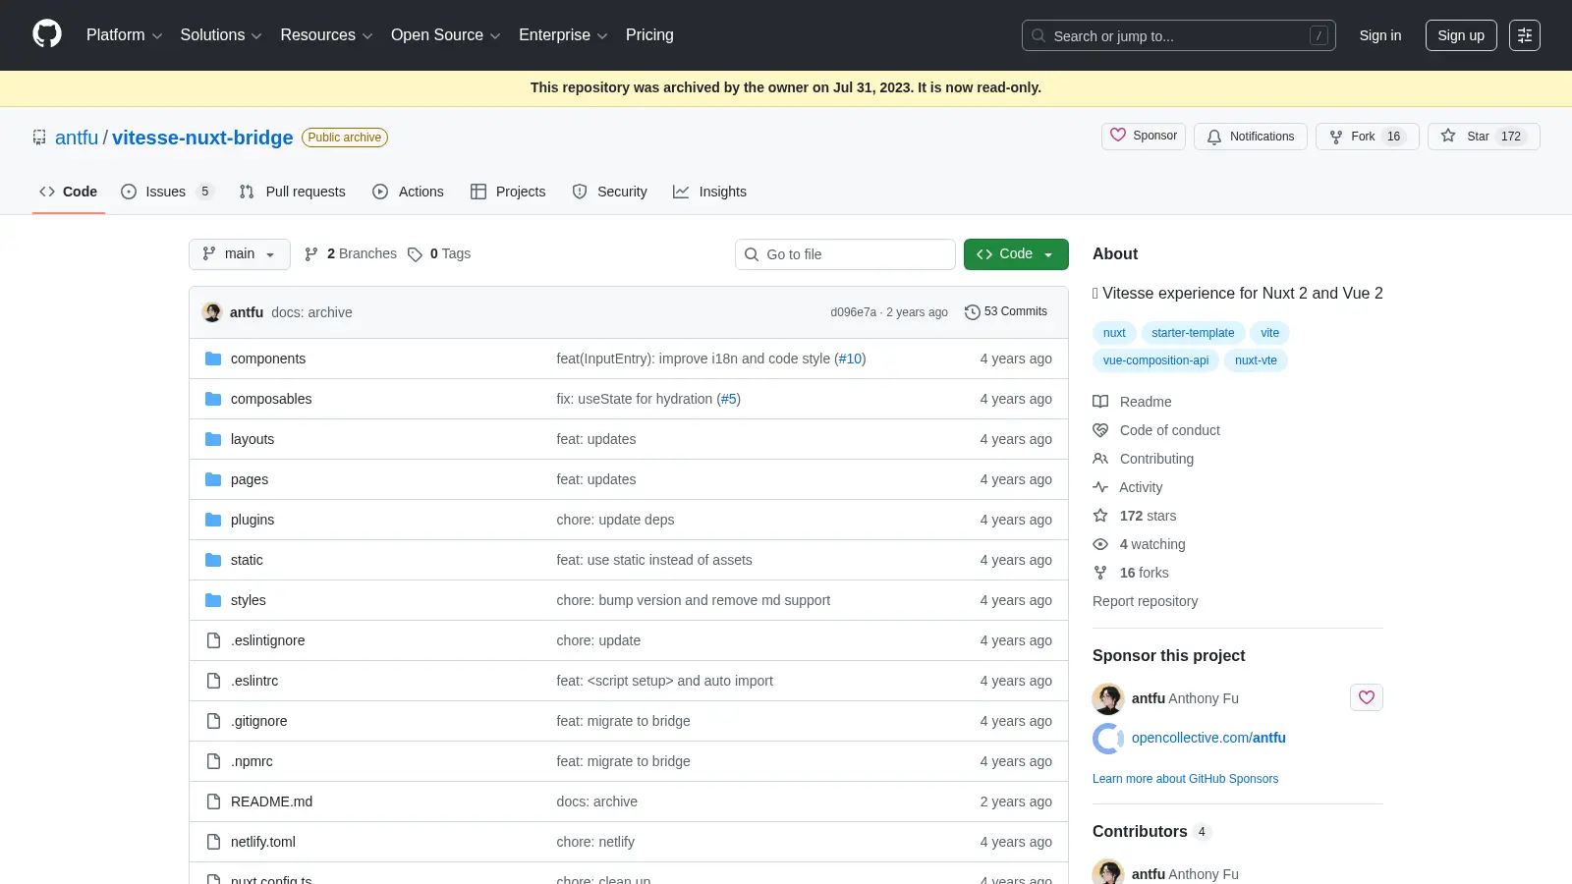Open the green Code dropdown button
Screen dimensions: 1572x884
coord(1016,254)
